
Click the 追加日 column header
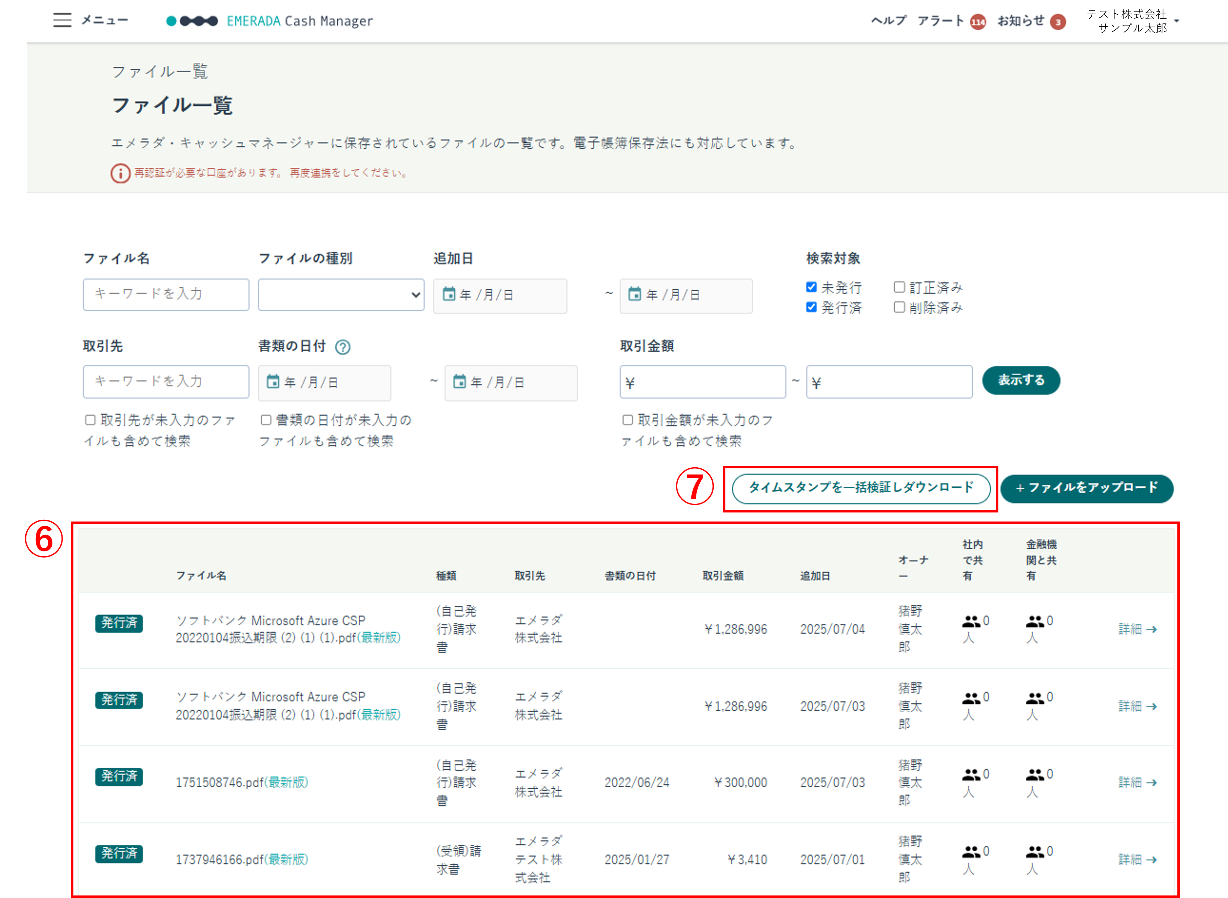pos(815,576)
